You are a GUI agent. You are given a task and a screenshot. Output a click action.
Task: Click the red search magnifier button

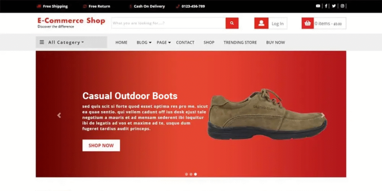(x=232, y=23)
